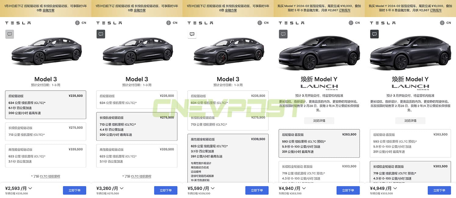This screenshot has height=198, width=456.
Task: Click the globe icon on the rightmost panel
Action: point(441,23)
